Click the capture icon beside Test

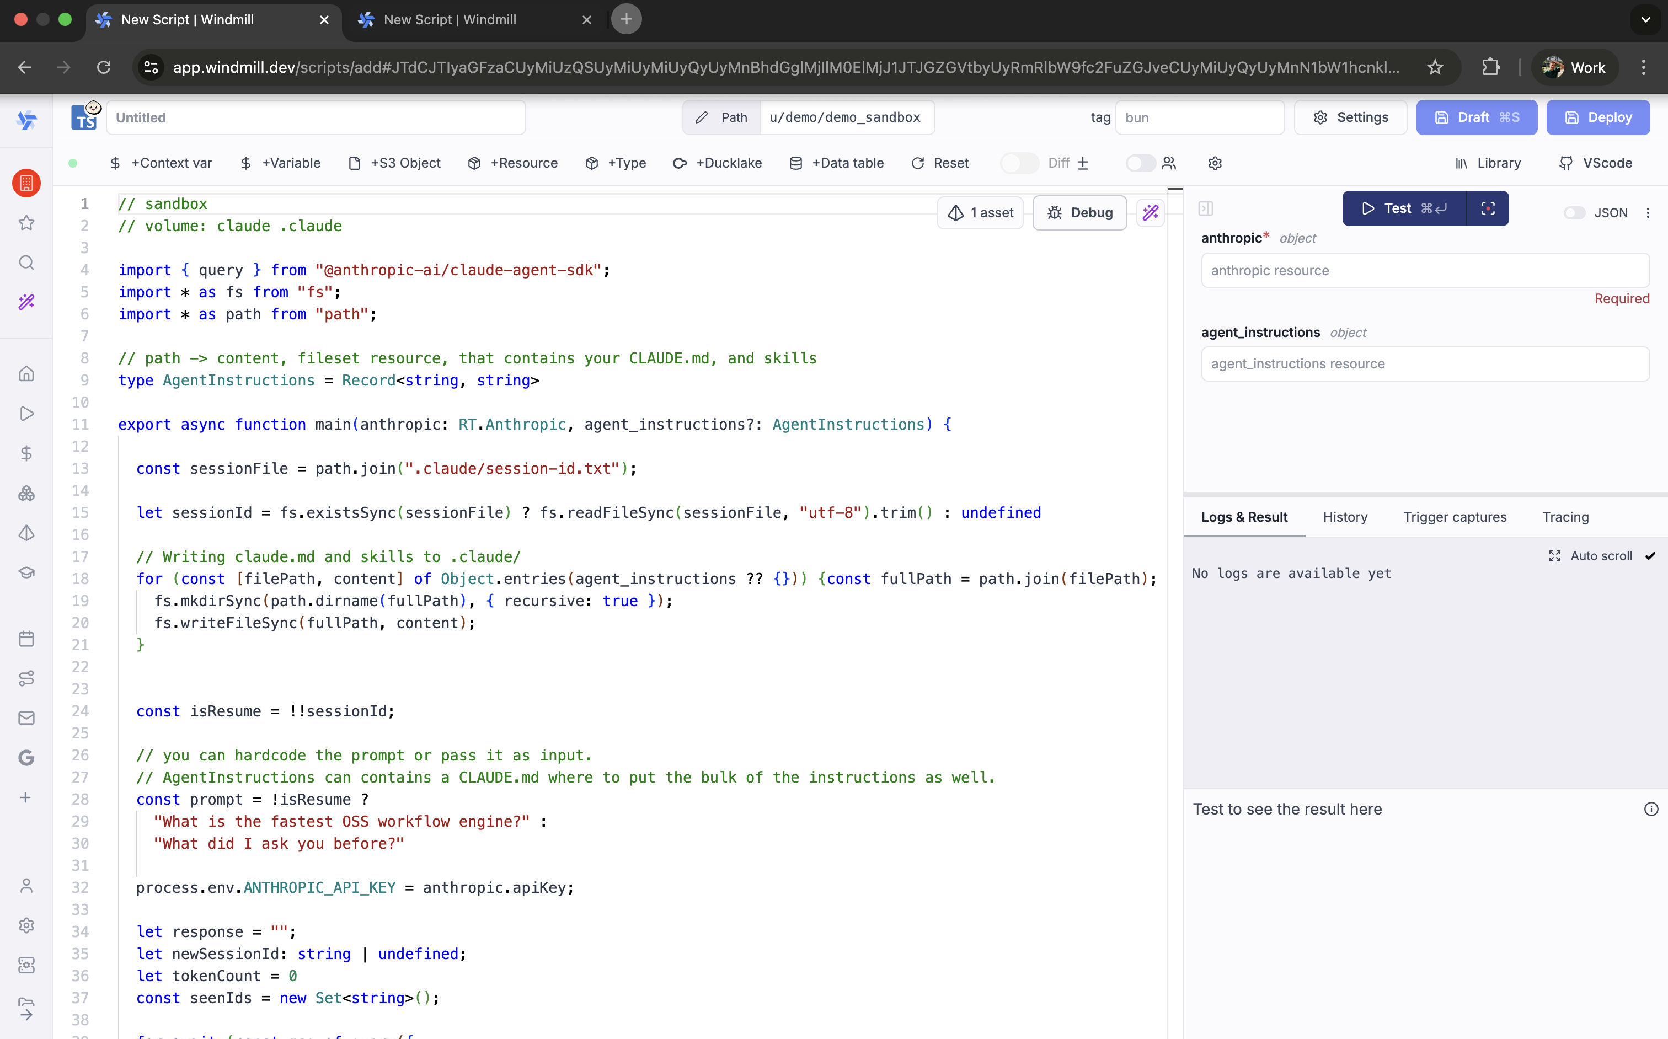point(1488,208)
